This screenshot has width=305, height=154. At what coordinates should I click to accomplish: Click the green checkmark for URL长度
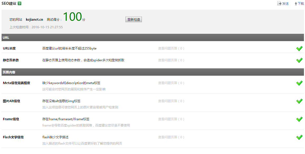click(x=299, y=48)
